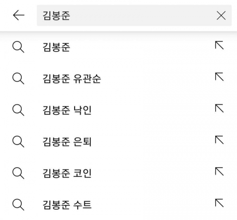This screenshot has height=220, width=237.
Task: Fill query using arrow beside 김봉준 코인
Action: click(219, 171)
